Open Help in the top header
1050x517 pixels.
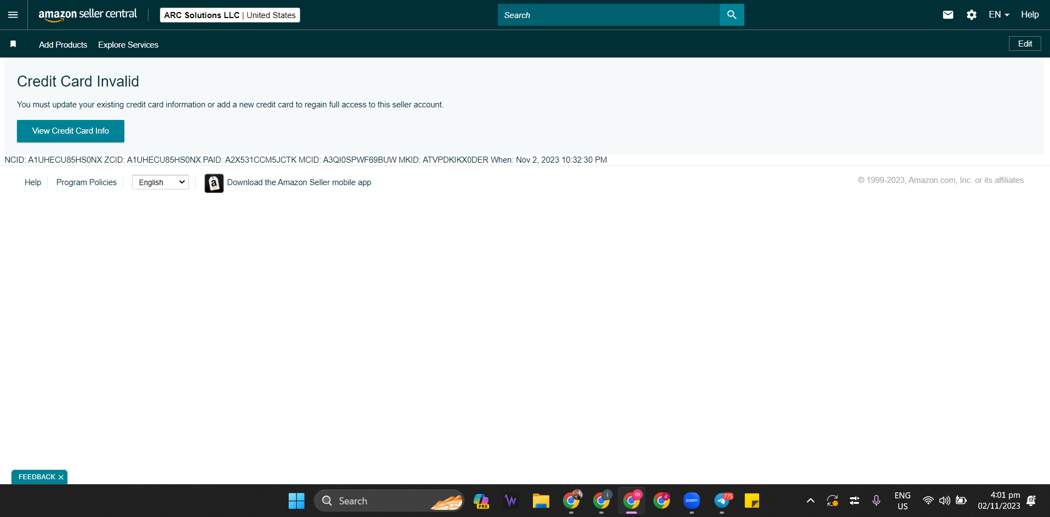(1030, 15)
